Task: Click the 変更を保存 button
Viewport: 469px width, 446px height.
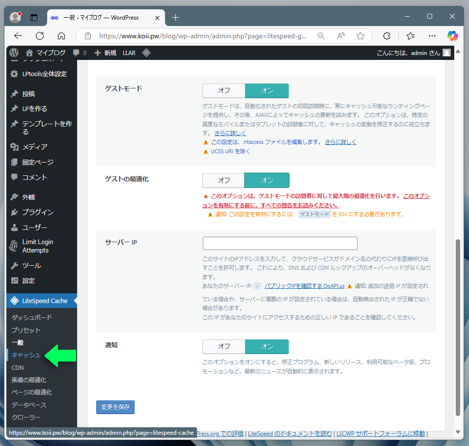Action: click(x=115, y=407)
